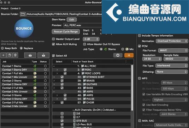This screenshot has height=128, width=189.
Task: Expand the BASS track stack
Action: pyautogui.click(x=54, y=88)
